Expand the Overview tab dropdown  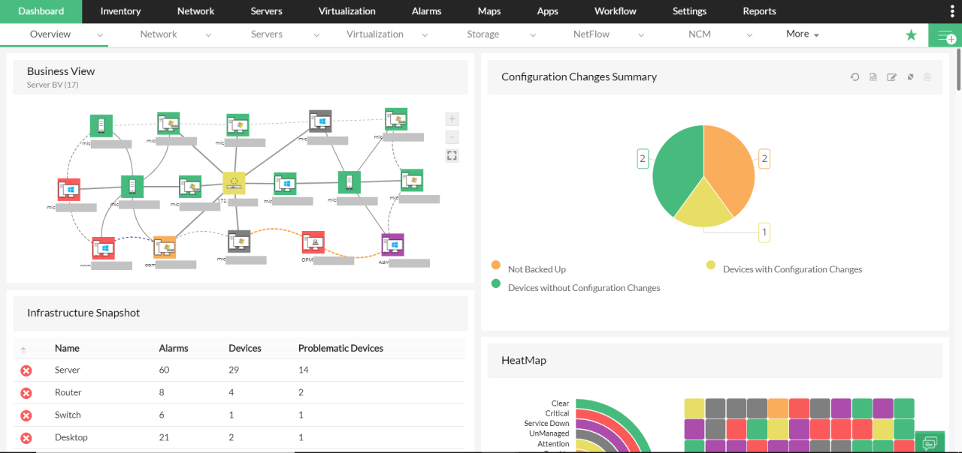[x=98, y=34]
